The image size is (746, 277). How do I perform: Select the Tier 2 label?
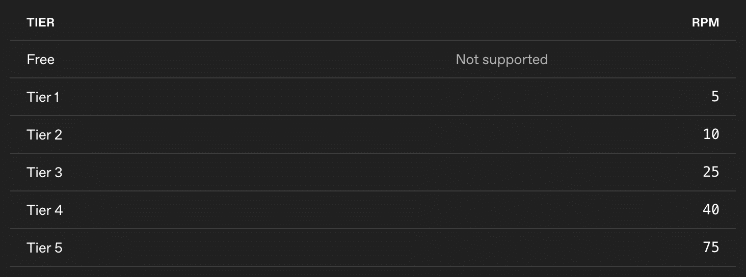(x=44, y=135)
